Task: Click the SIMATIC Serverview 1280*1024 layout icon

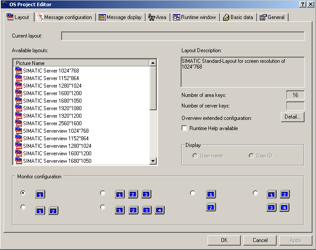Action: [19, 146]
